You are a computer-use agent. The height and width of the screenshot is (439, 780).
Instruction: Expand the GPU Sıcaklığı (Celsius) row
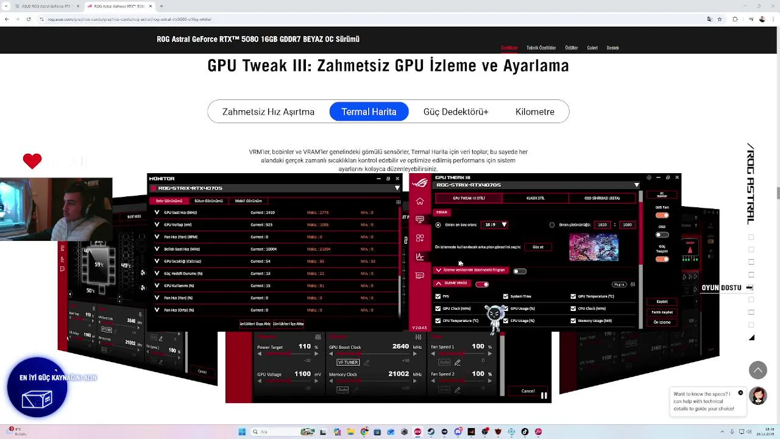157,262
